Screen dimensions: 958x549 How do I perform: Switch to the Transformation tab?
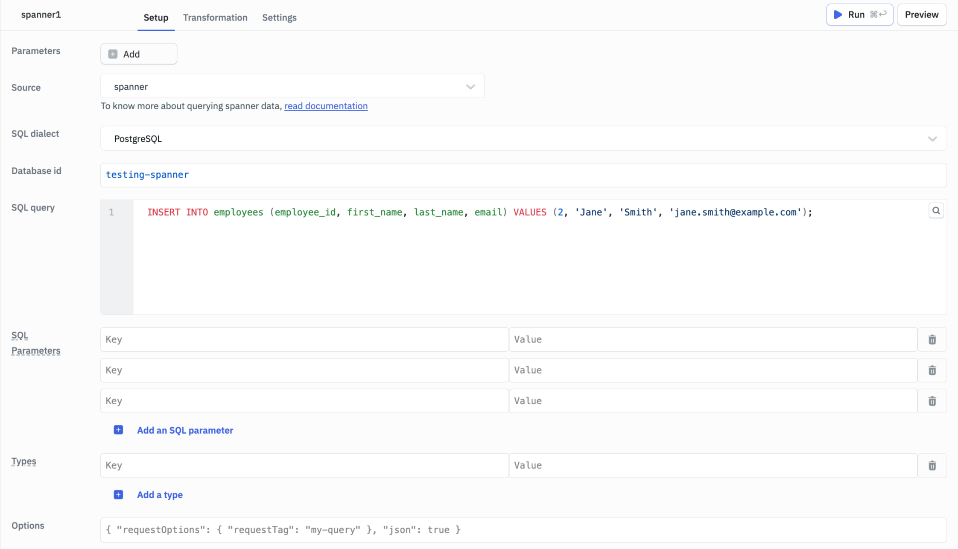[215, 18]
